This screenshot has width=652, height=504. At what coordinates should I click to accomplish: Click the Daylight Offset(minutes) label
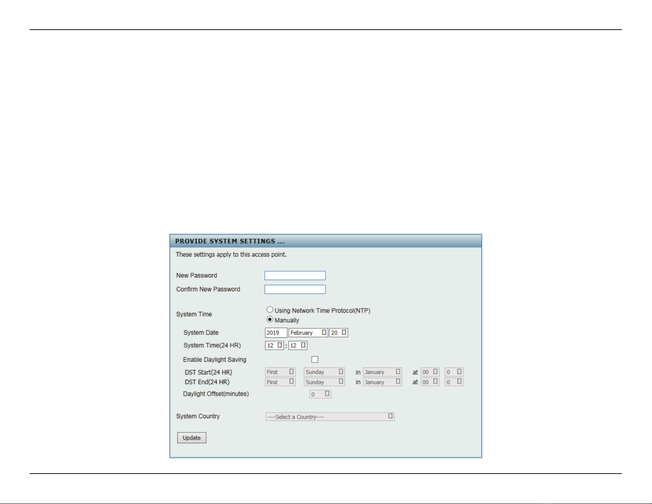click(x=216, y=394)
